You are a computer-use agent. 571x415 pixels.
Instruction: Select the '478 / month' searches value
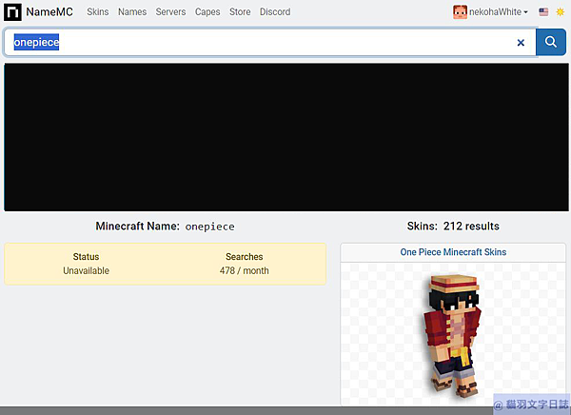tap(244, 270)
